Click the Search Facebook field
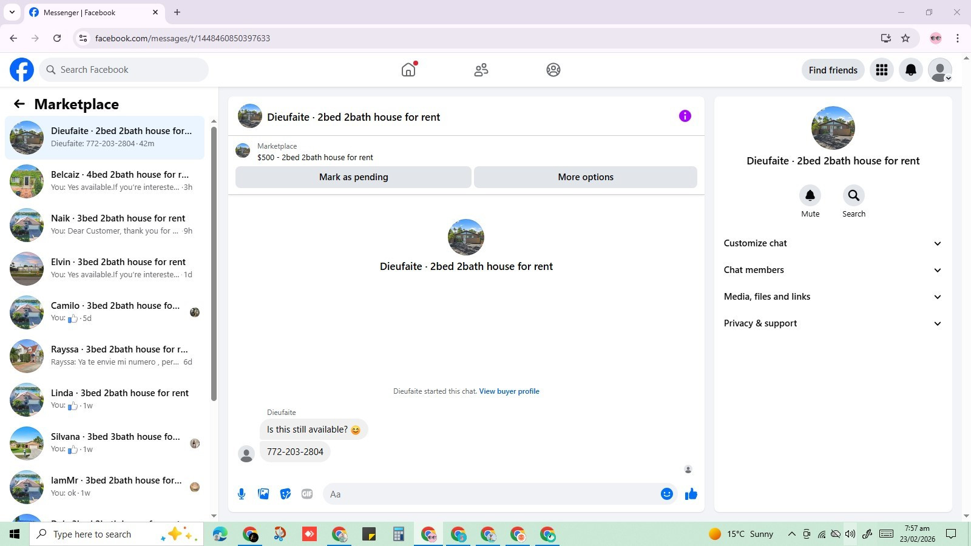This screenshot has width=971, height=546. [x=124, y=70]
